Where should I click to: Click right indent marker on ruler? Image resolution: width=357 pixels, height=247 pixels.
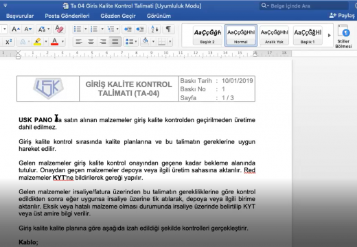click(255, 54)
